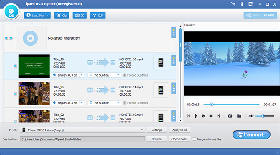Click the iPhone profile icon for Title_92
The image size is (280, 155).
161,116
